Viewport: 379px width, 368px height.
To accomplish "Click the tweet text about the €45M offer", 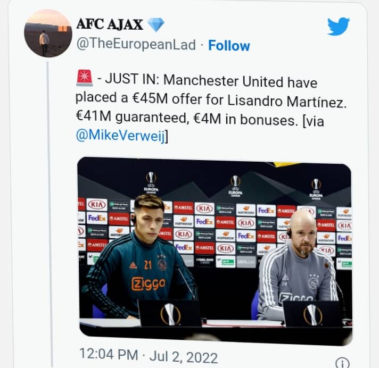I will pos(211,108).
